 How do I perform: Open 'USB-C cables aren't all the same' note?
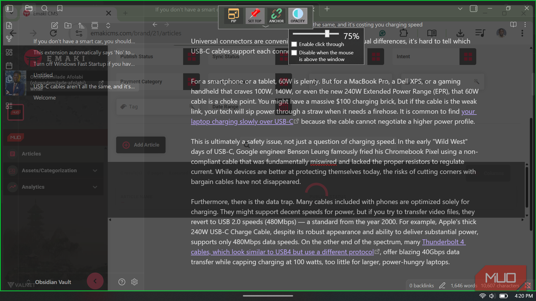click(84, 86)
